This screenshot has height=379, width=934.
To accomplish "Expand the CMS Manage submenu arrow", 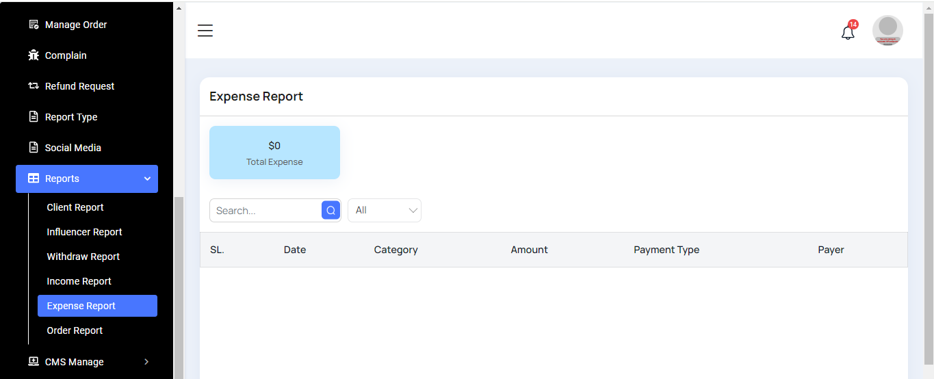I will (x=146, y=362).
